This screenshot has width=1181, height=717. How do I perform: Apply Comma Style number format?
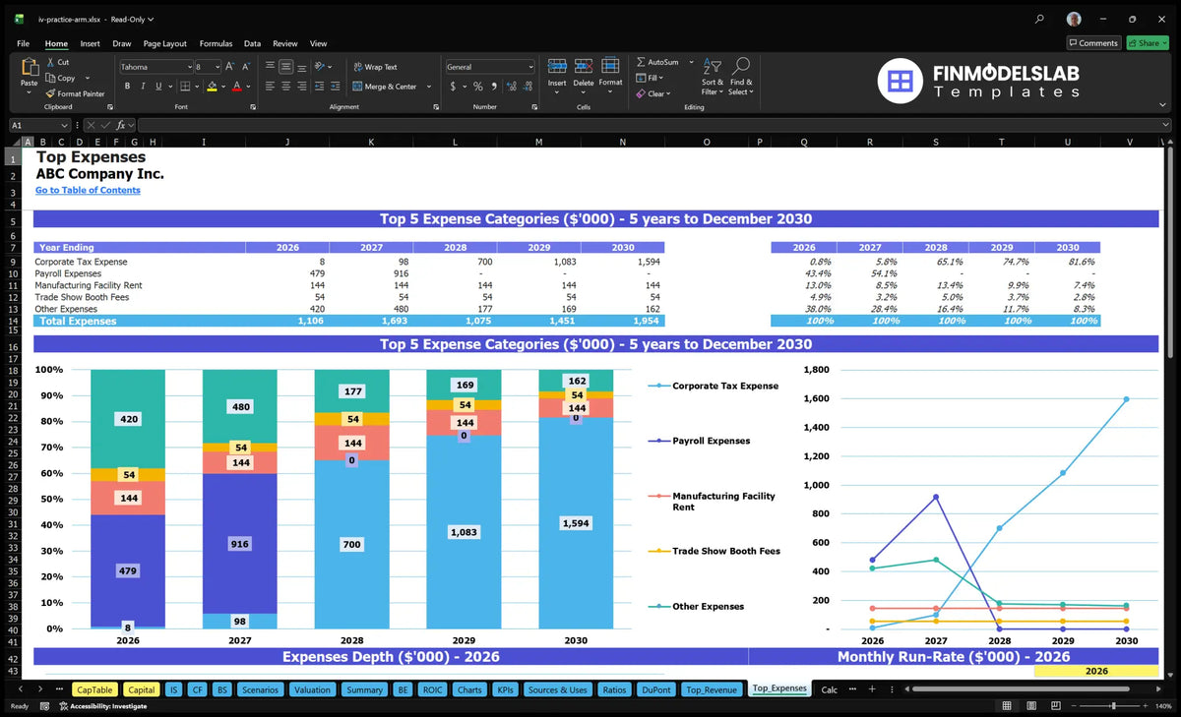492,87
